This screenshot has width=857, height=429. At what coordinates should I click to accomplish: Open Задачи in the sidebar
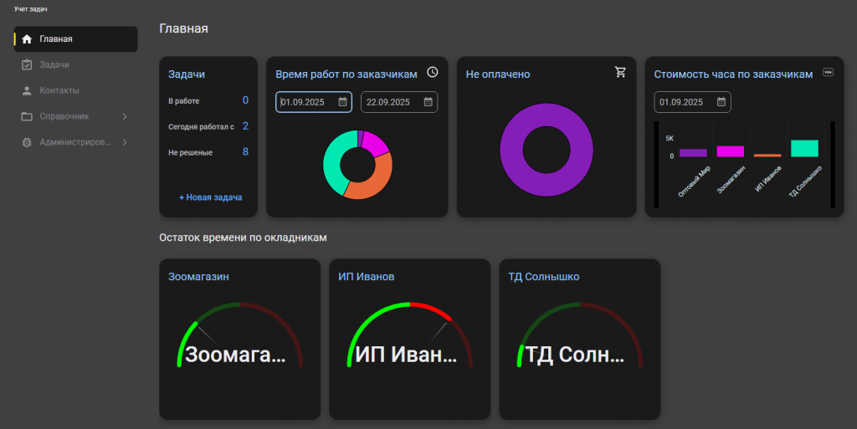[x=75, y=64]
